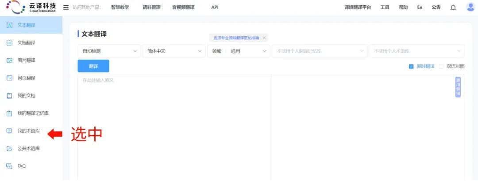478x181 pixels.
Task: Open 音视频翻译 in the top navigation
Action: [x=183, y=8]
